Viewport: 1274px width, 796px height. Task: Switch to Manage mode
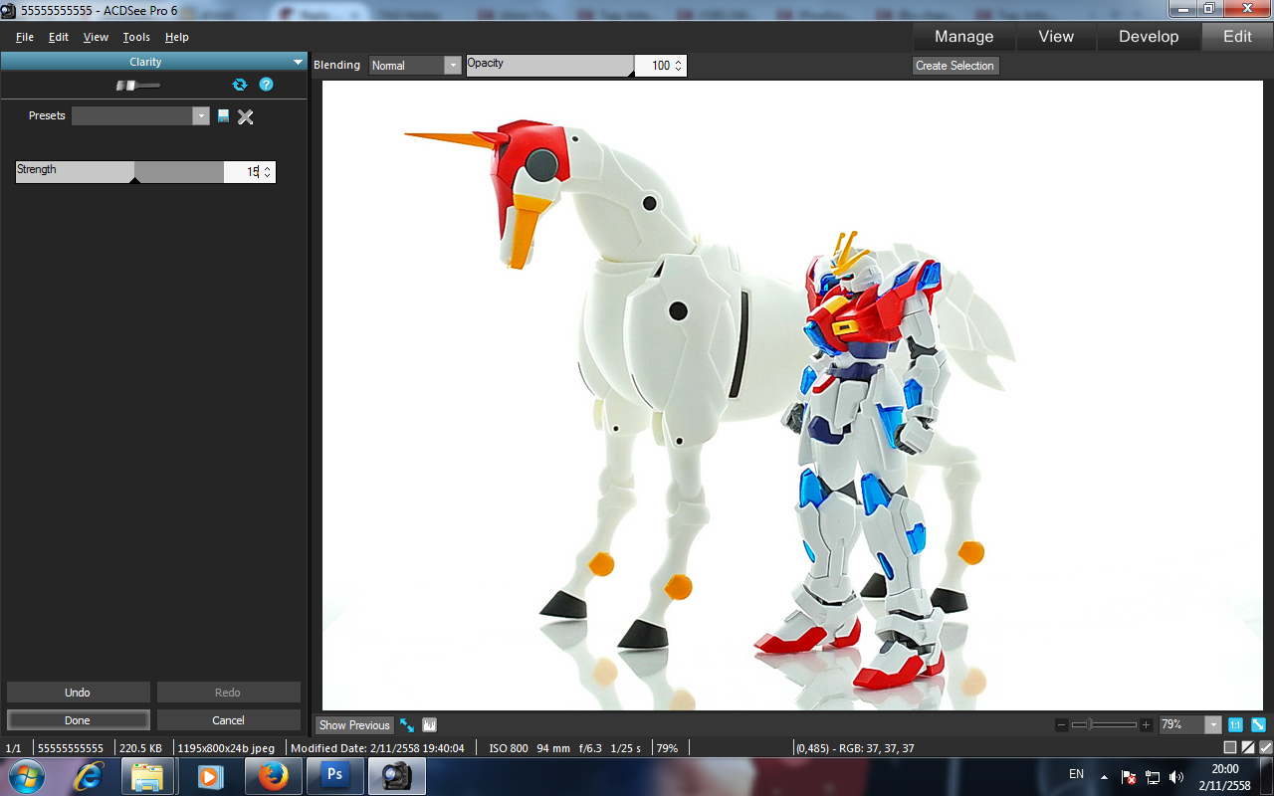point(963,37)
